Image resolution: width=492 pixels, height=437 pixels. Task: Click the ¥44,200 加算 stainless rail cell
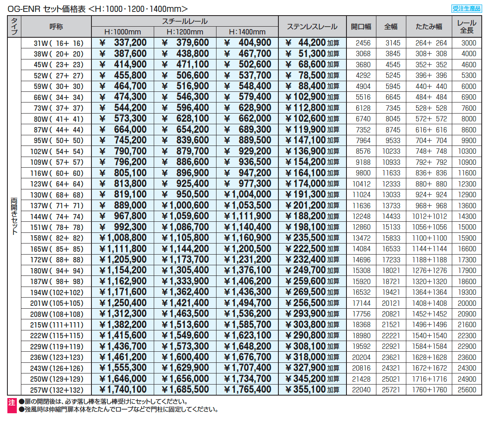click(x=312, y=43)
